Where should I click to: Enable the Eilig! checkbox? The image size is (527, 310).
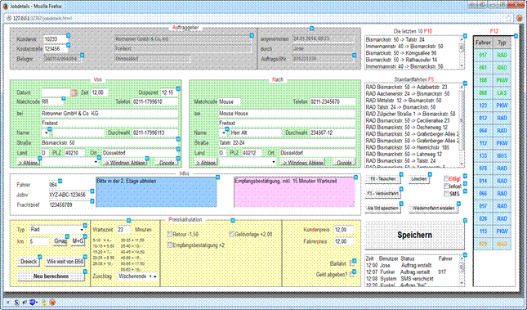446,179
